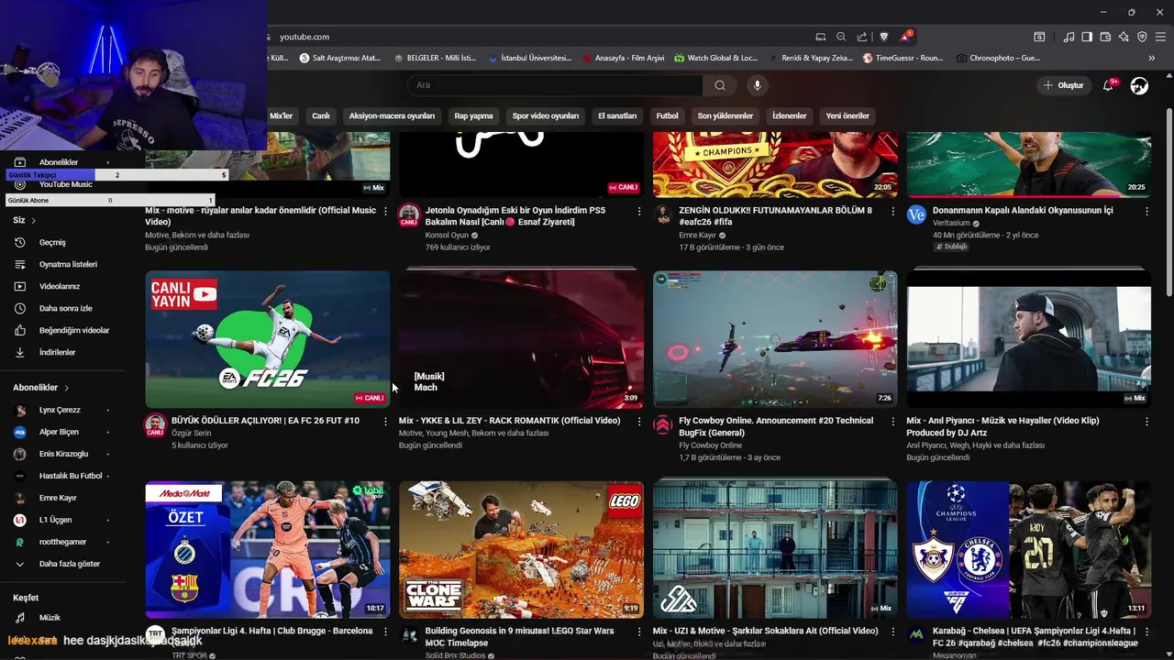Show more bookmarks with double chevron
The image size is (1174, 660).
(1152, 58)
